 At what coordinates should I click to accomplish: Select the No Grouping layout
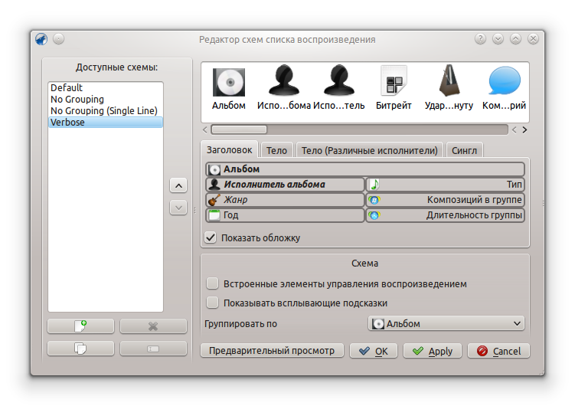coord(105,99)
